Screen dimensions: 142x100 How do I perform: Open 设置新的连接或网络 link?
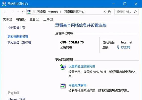[x=82, y=66]
